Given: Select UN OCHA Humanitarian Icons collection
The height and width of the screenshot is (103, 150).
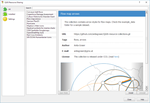Looking at the screenshot, I should [x=41, y=37].
